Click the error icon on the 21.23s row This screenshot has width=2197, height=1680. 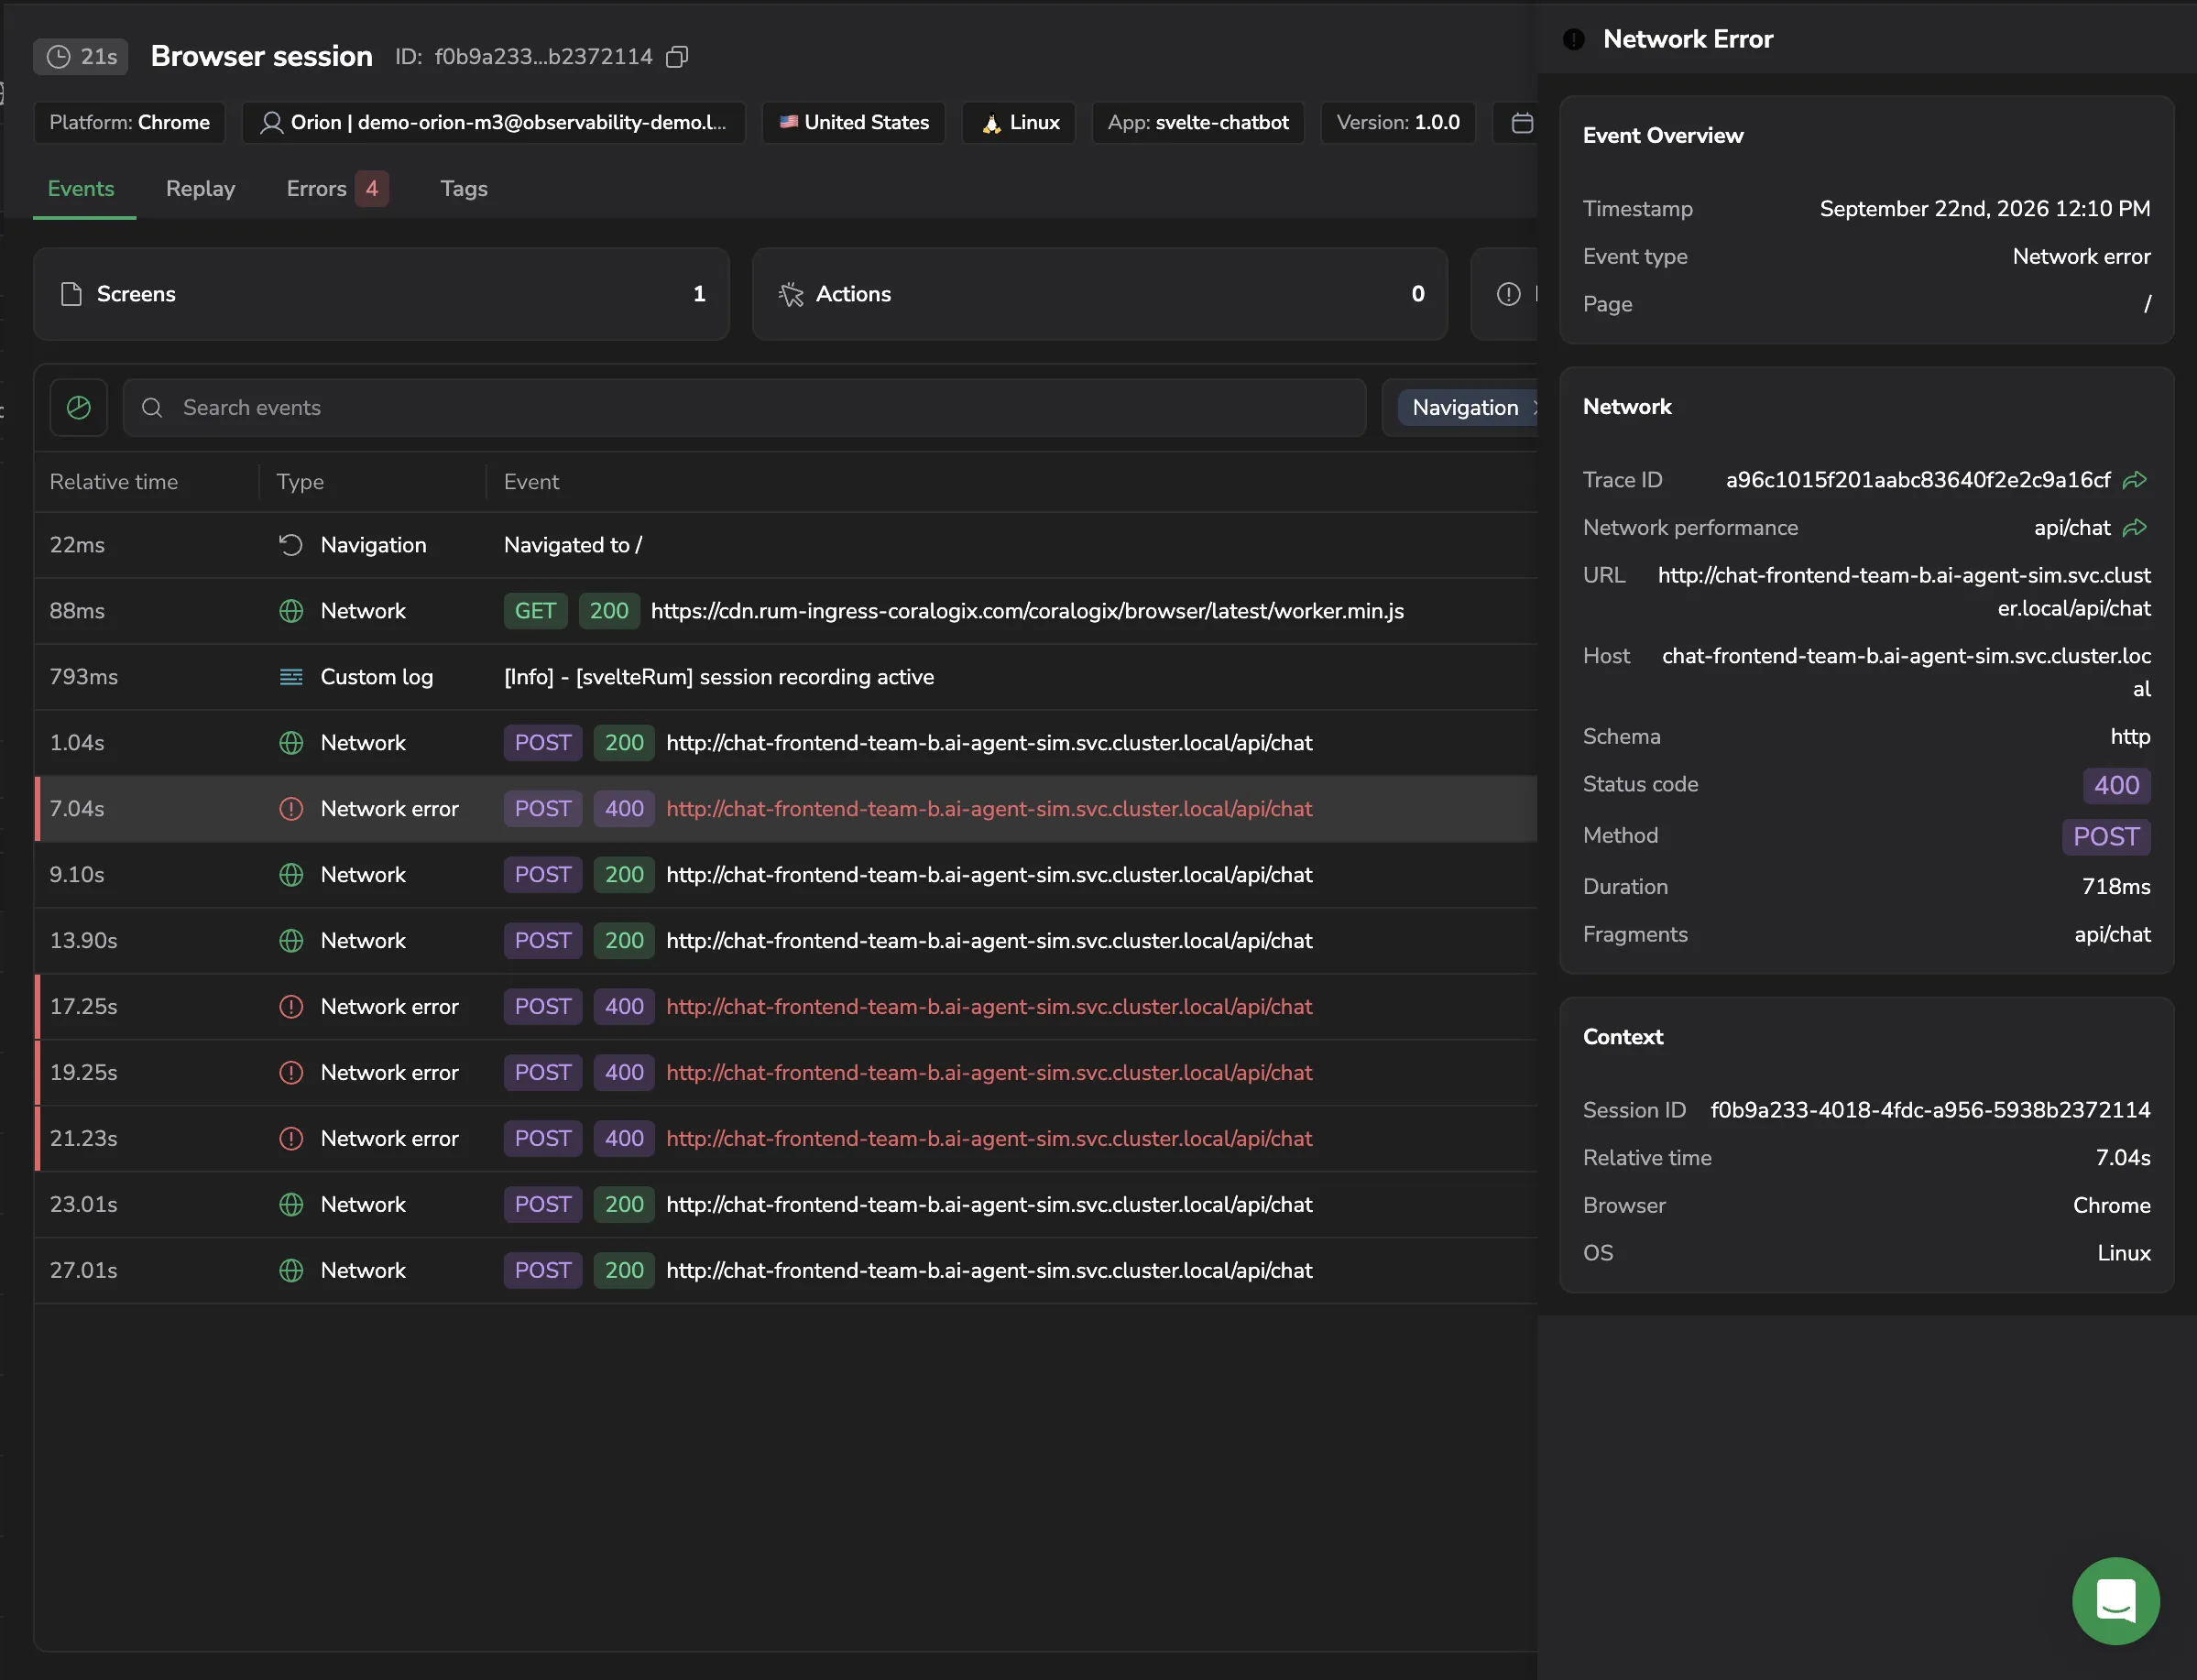coord(291,1139)
